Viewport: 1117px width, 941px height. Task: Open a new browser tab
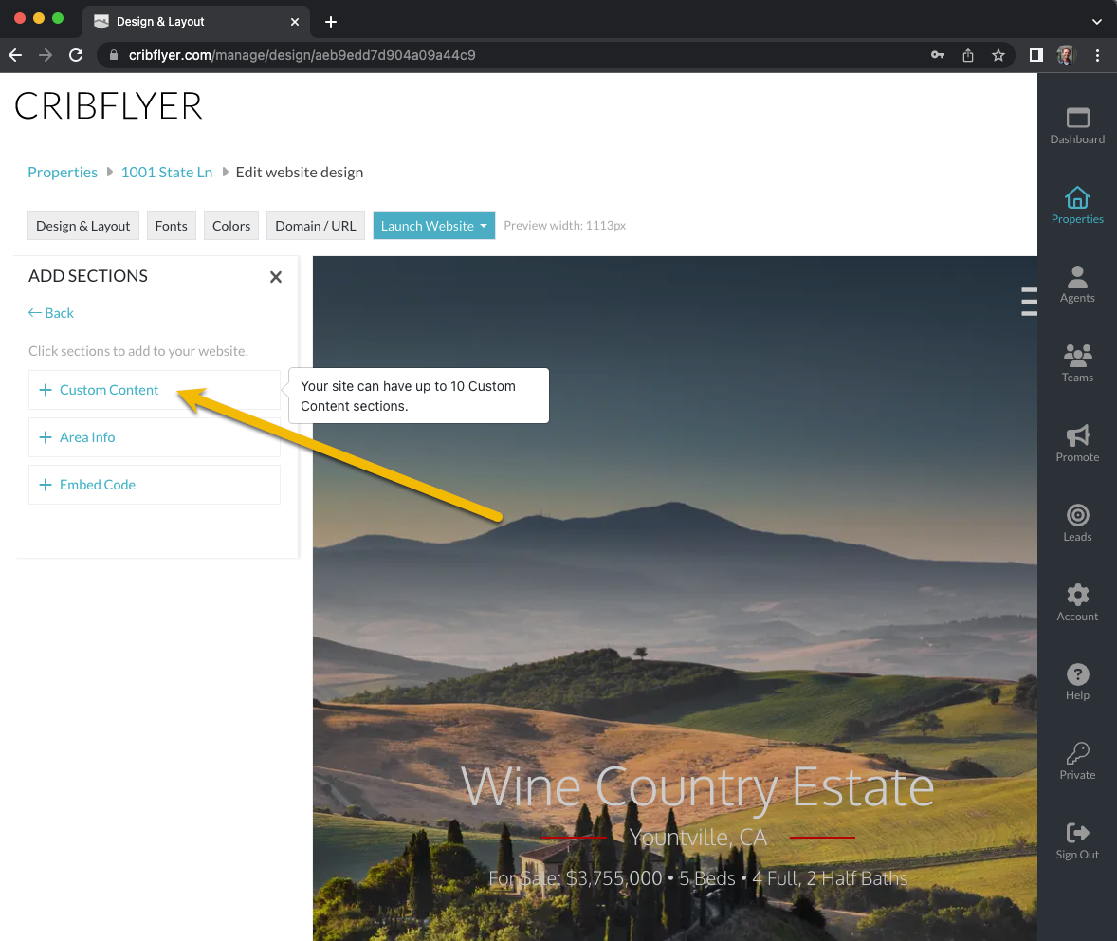[x=331, y=22]
